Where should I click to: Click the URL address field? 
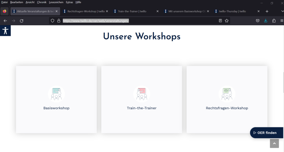point(140,21)
